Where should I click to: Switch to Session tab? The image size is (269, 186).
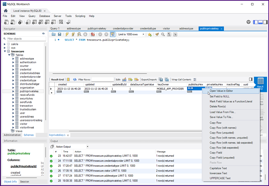[25, 182]
